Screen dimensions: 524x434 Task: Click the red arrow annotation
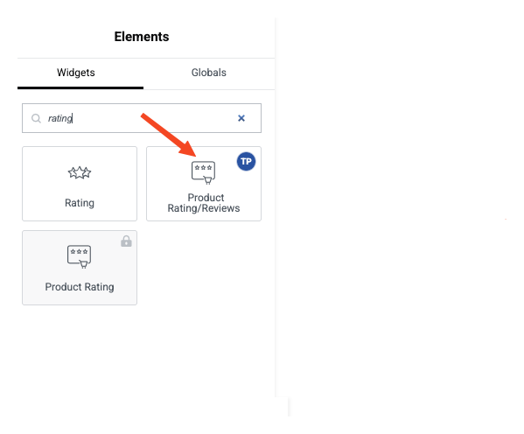point(169,135)
